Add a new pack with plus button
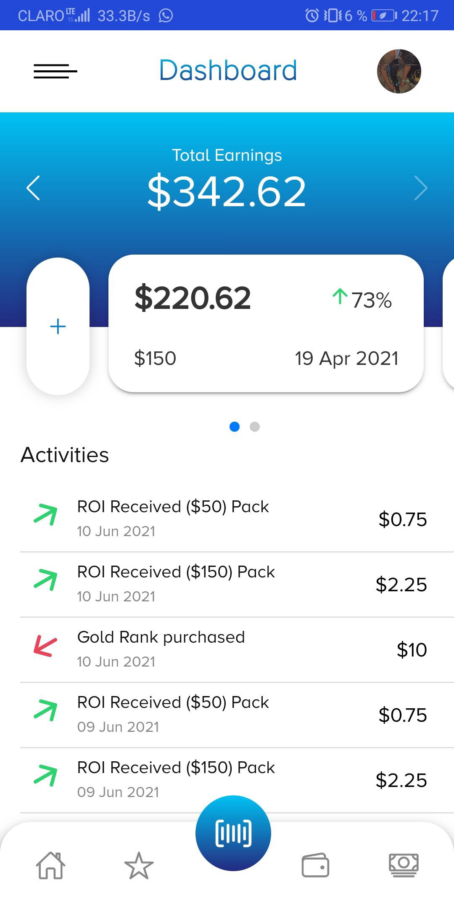This screenshot has height=909, width=454. coord(58,327)
